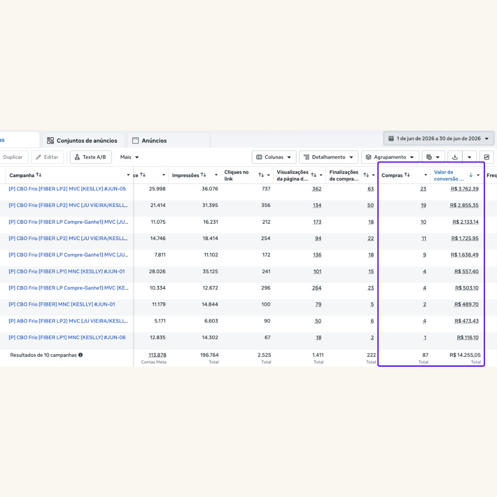The height and width of the screenshot is (497, 497).
Task: Click the Editar button
Action: [47, 157]
